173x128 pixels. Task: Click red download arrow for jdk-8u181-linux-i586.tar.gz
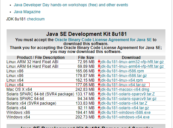99,76
